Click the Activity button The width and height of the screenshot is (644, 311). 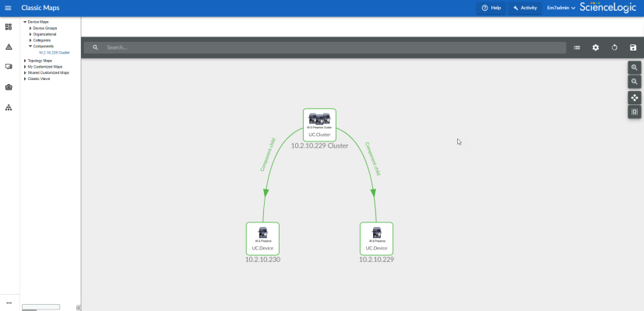[525, 8]
